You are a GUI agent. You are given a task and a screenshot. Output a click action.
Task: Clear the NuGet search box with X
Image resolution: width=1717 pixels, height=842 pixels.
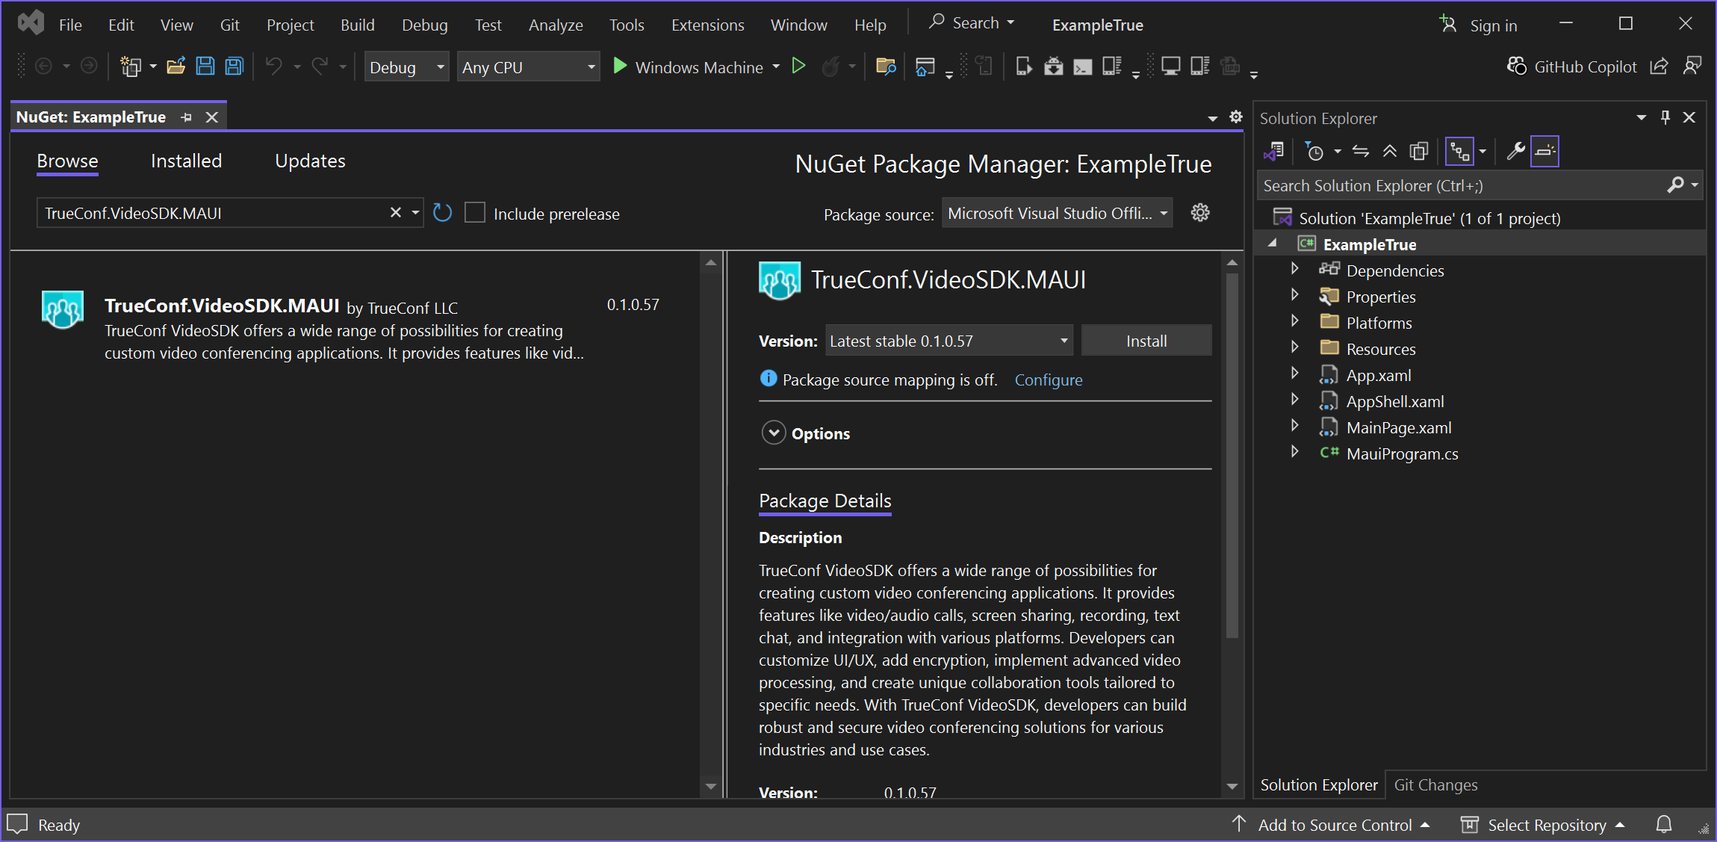396,213
